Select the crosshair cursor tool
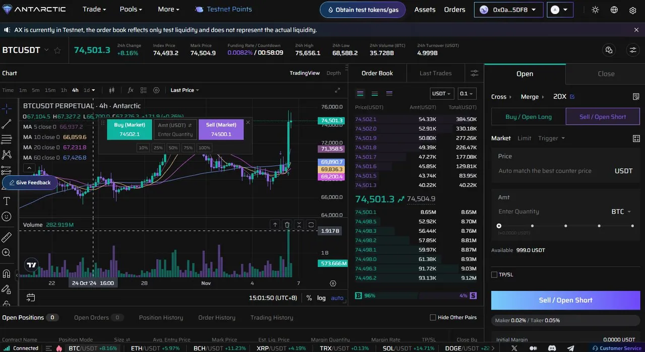 [7, 108]
